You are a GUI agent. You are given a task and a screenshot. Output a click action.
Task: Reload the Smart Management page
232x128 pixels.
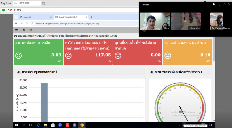pyautogui.click(x=27, y=24)
